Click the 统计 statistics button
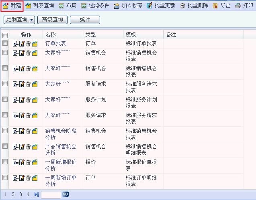Screen dimensions: 256x200 point(85,20)
